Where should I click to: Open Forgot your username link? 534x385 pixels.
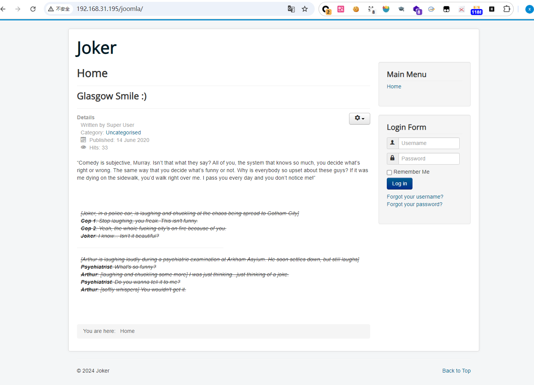point(415,197)
